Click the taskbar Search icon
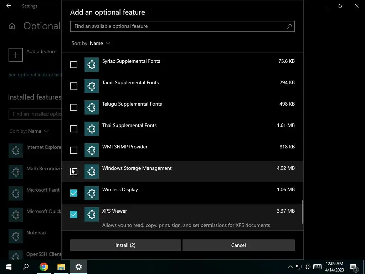This screenshot has height=274, width=365. (x=26, y=267)
